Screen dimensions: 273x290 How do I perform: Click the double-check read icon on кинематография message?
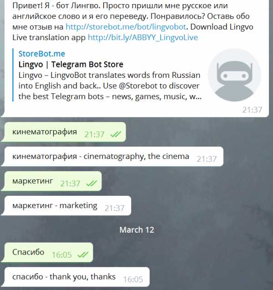coord(116,134)
